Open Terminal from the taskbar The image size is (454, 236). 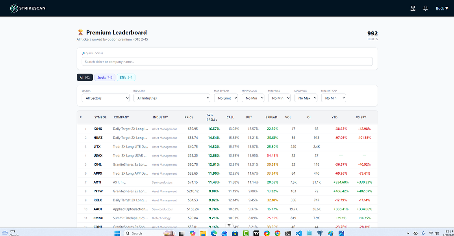(288, 233)
